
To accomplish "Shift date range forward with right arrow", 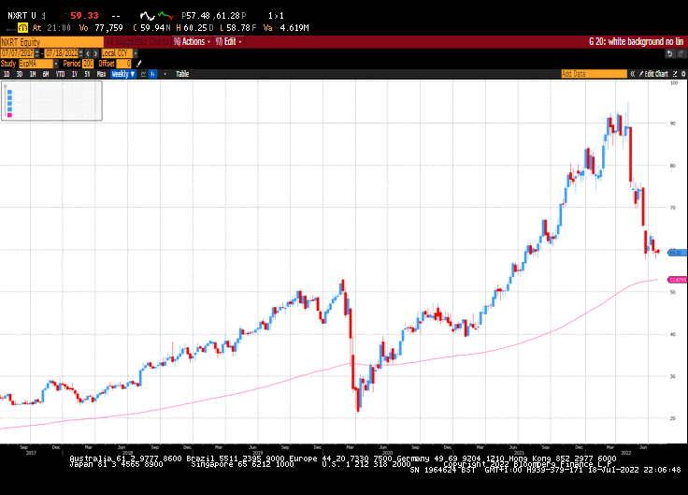I will tap(95, 53).
